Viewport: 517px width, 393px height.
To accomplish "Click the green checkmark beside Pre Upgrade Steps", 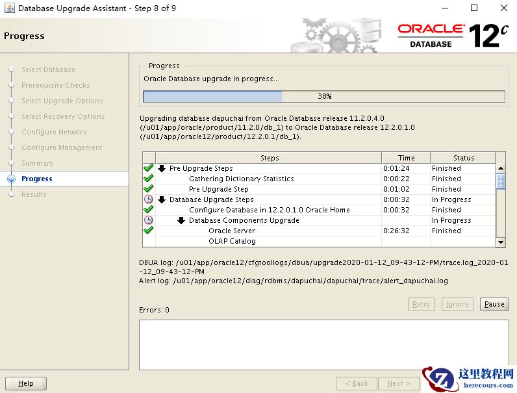I will (149, 168).
